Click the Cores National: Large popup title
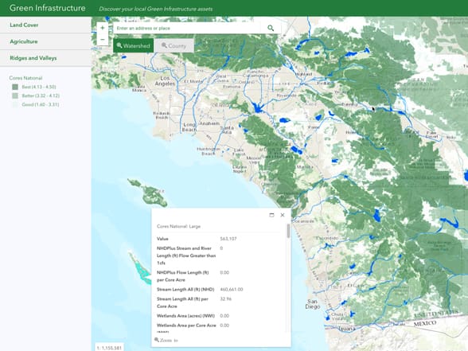This screenshot has height=351, width=468. (178, 226)
